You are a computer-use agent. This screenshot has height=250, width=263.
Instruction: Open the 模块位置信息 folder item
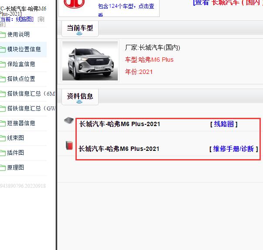(24, 49)
